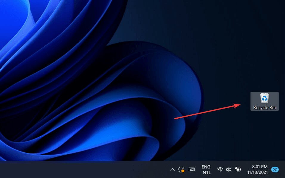Open quick settings network-volume-battery cluster
The height and width of the screenshot is (178, 285).
229,169
